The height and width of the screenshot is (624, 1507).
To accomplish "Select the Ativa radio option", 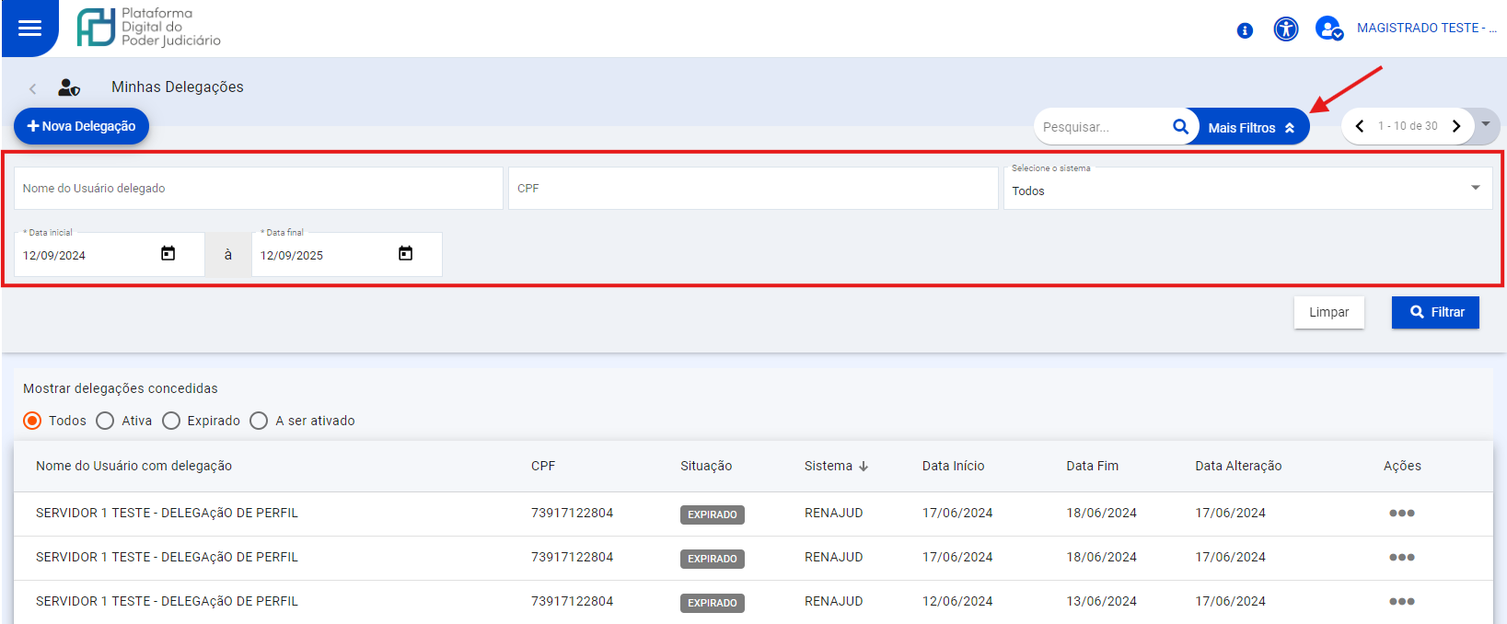I will pos(105,421).
